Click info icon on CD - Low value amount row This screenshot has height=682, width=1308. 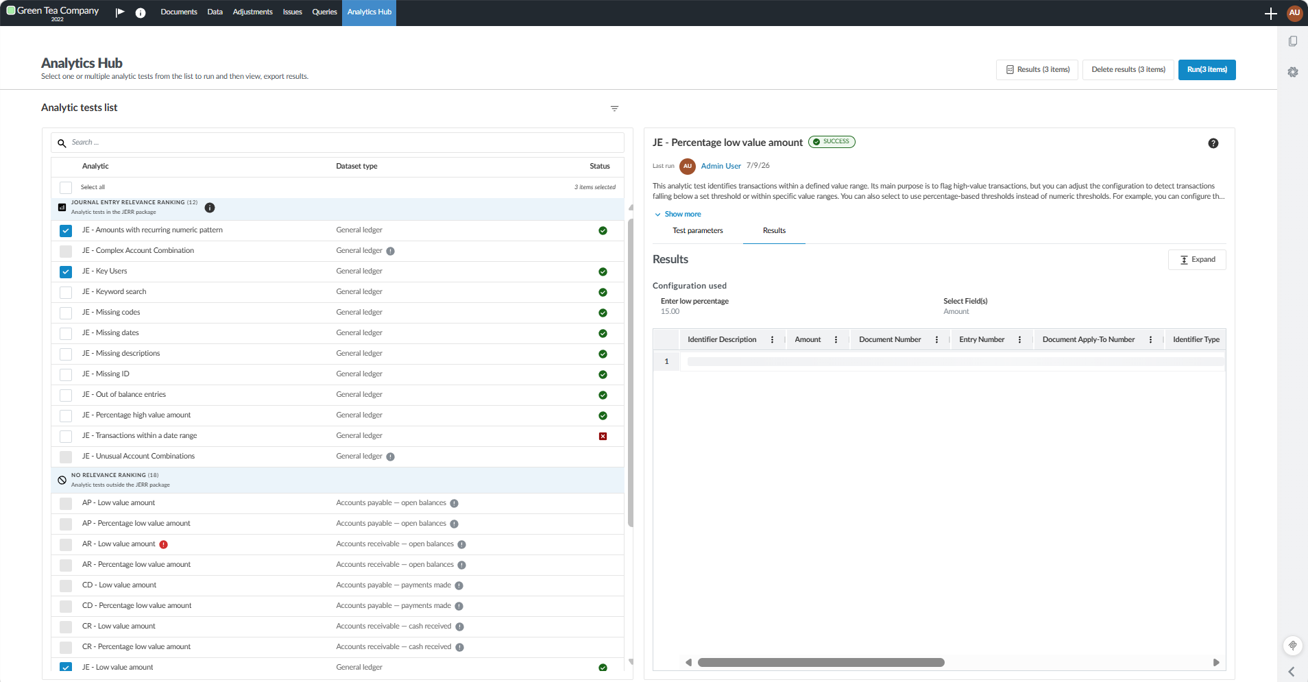coord(459,585)
